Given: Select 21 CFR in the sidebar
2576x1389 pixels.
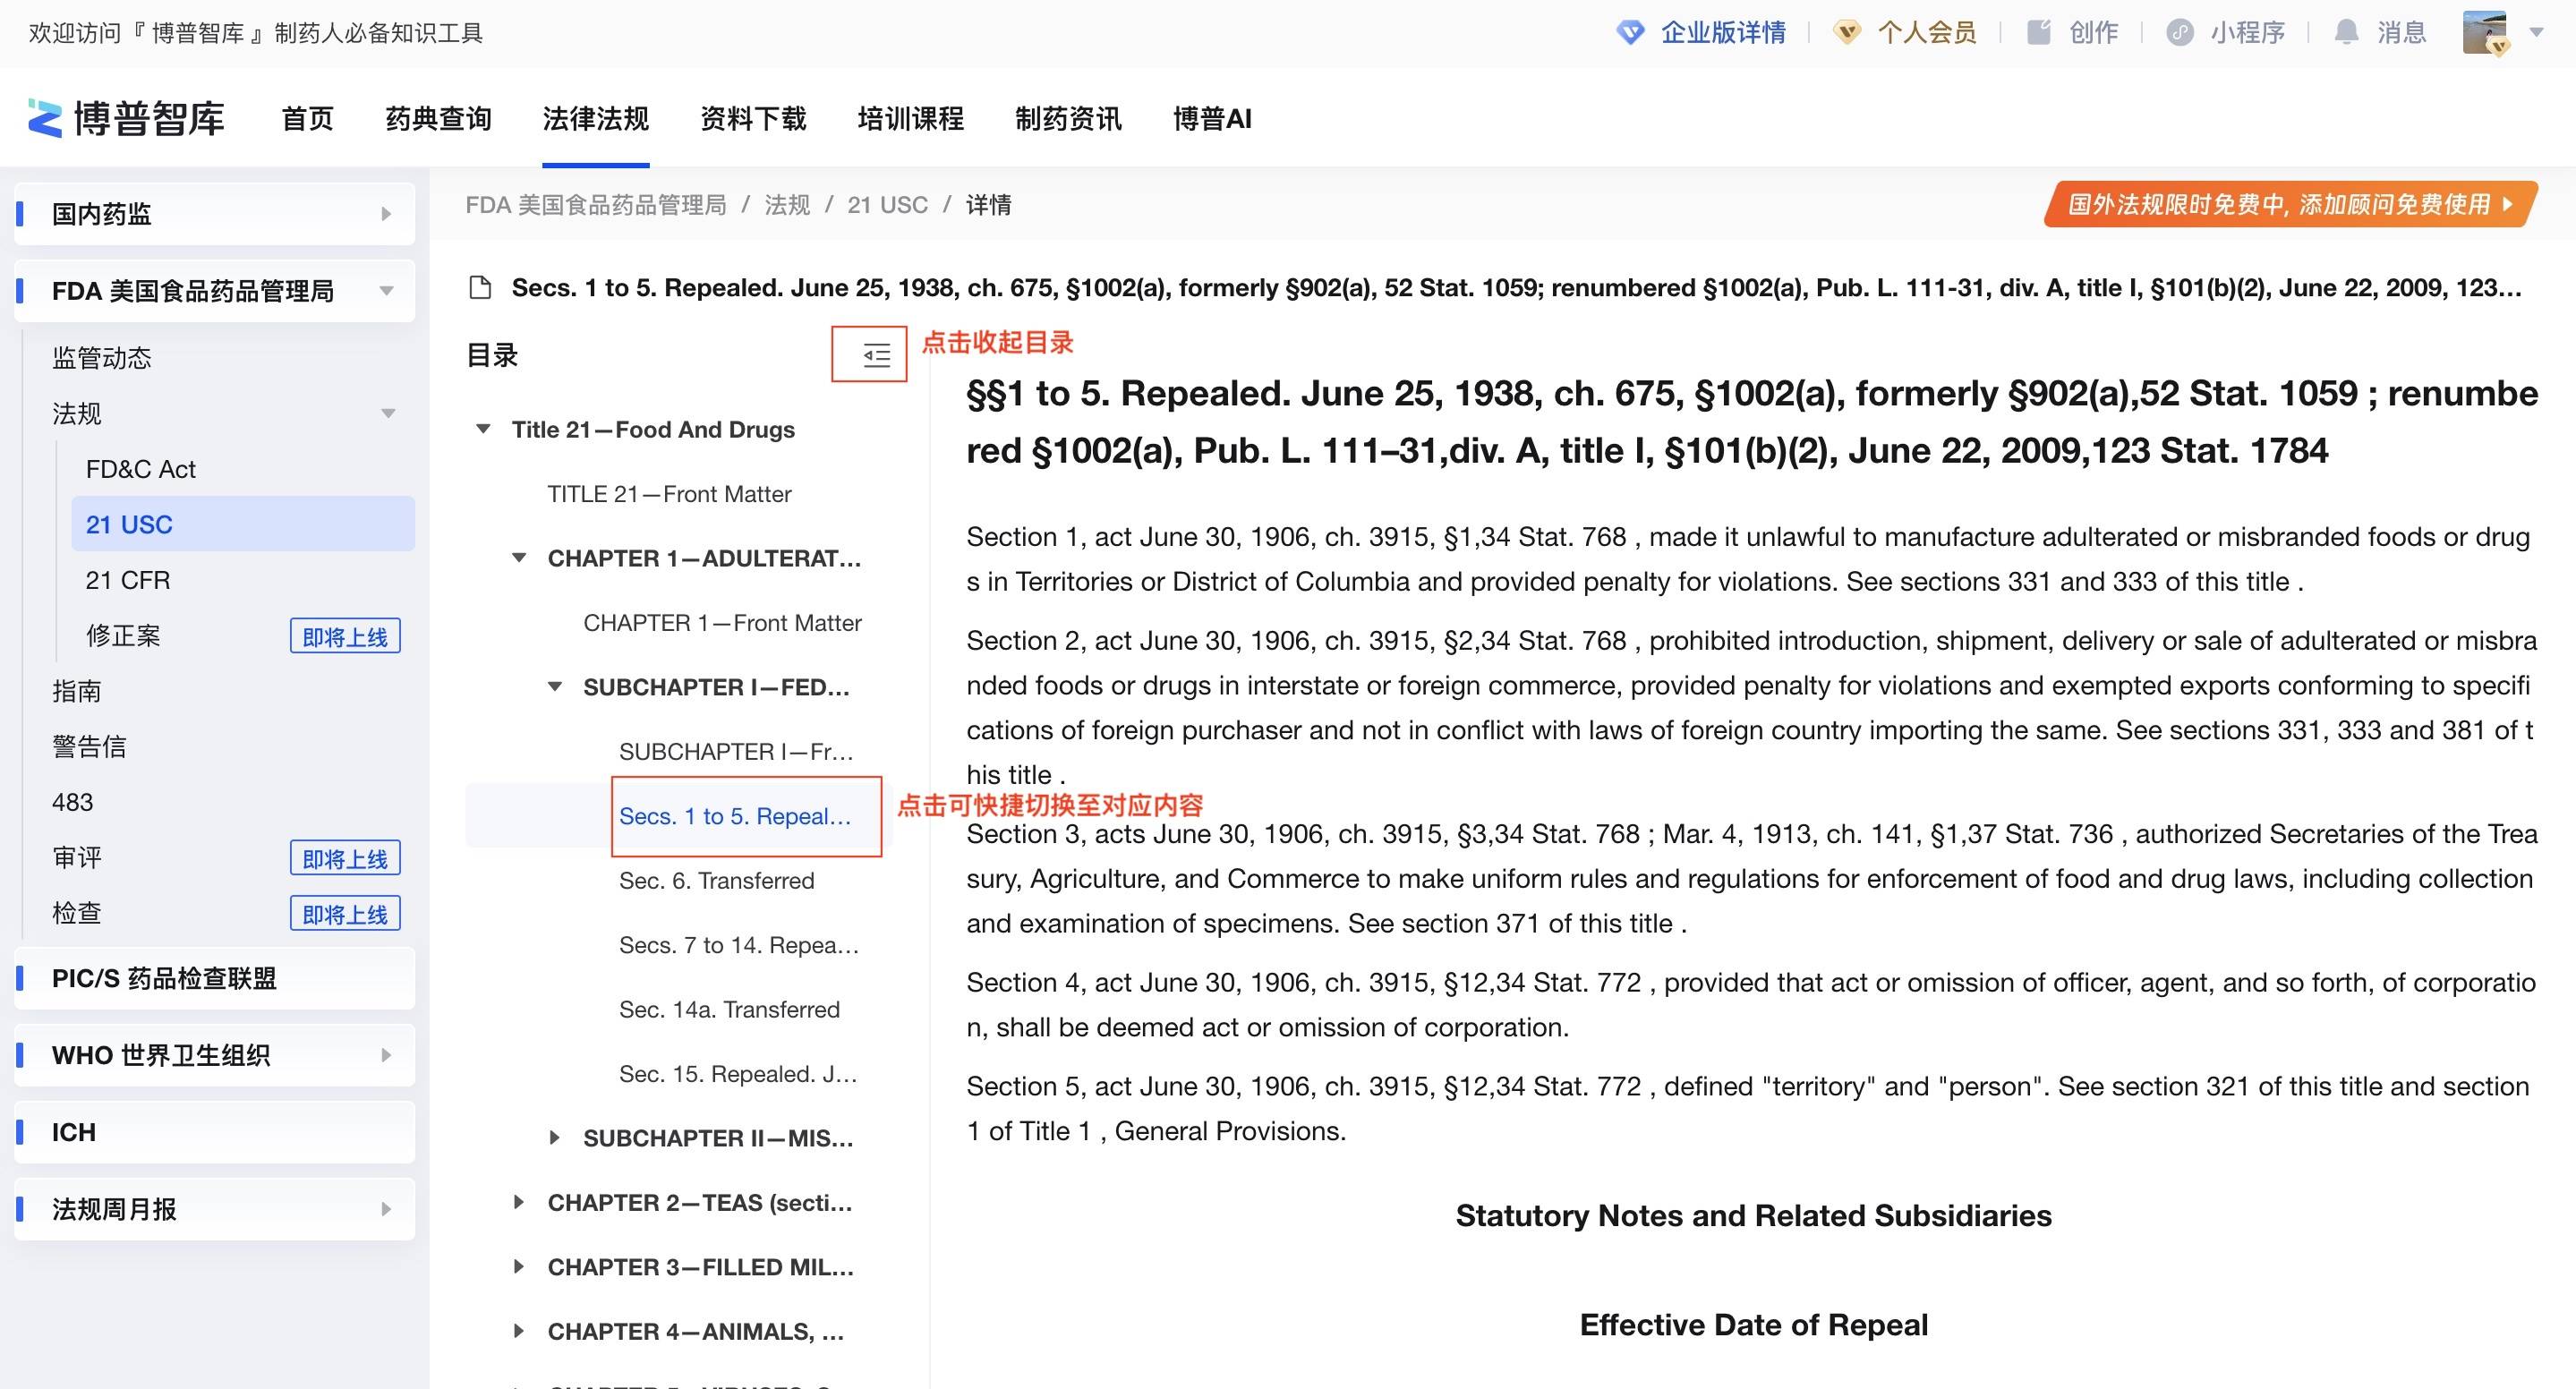Looking at the screenshot, I should pyautogui.click(x=128, y=580).
